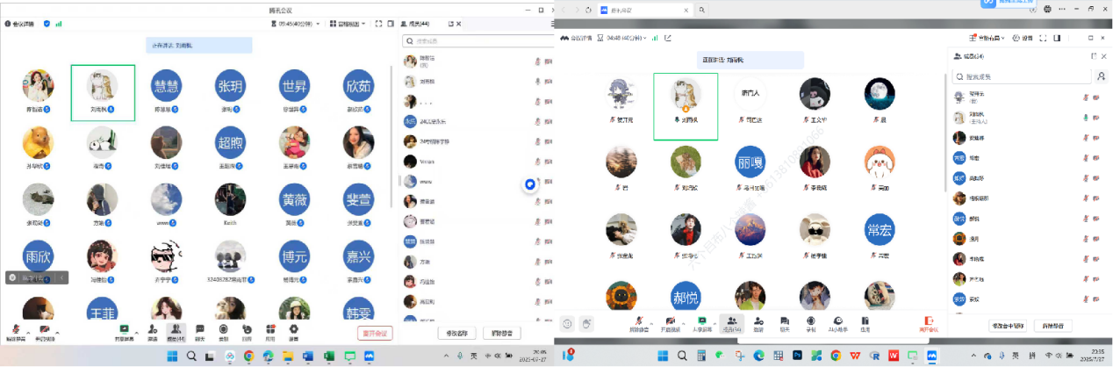Screen dimensions: 1113x367
Task: Click red Leave Meeting button in left window
Action: pyautogui.click(x=376, y=333)
